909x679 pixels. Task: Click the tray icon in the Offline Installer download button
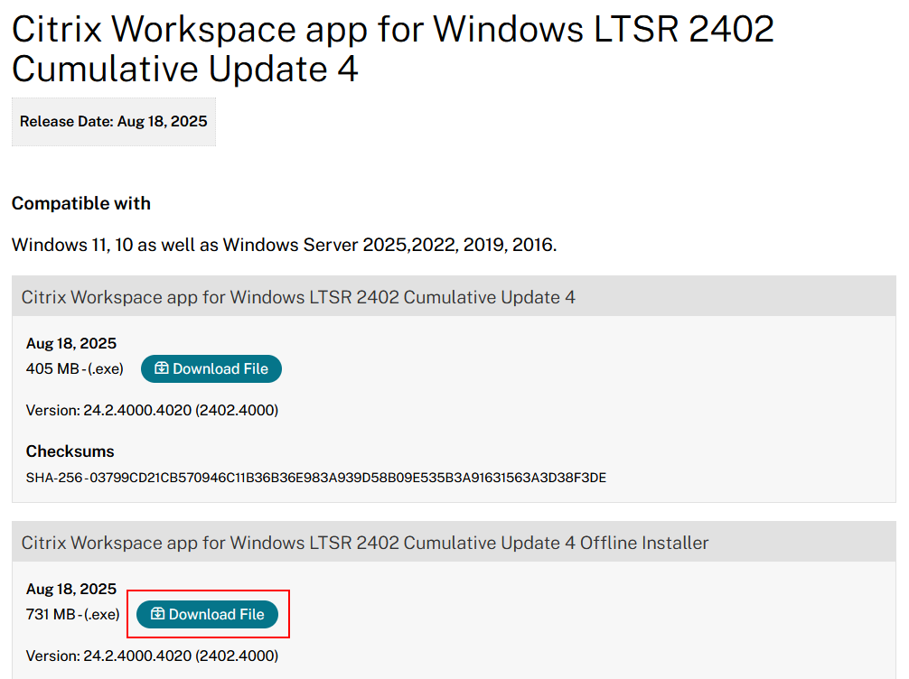(159, 614)
